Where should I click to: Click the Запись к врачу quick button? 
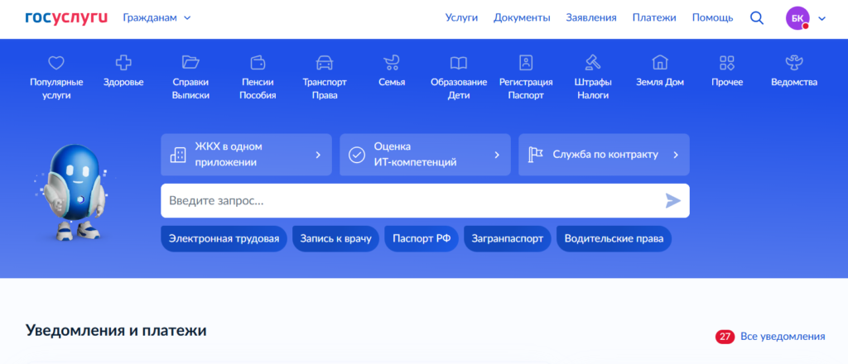pos(335,239)
